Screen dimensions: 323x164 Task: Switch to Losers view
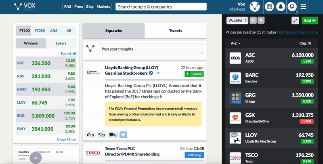pyautogui.click(x=61, y=43)
